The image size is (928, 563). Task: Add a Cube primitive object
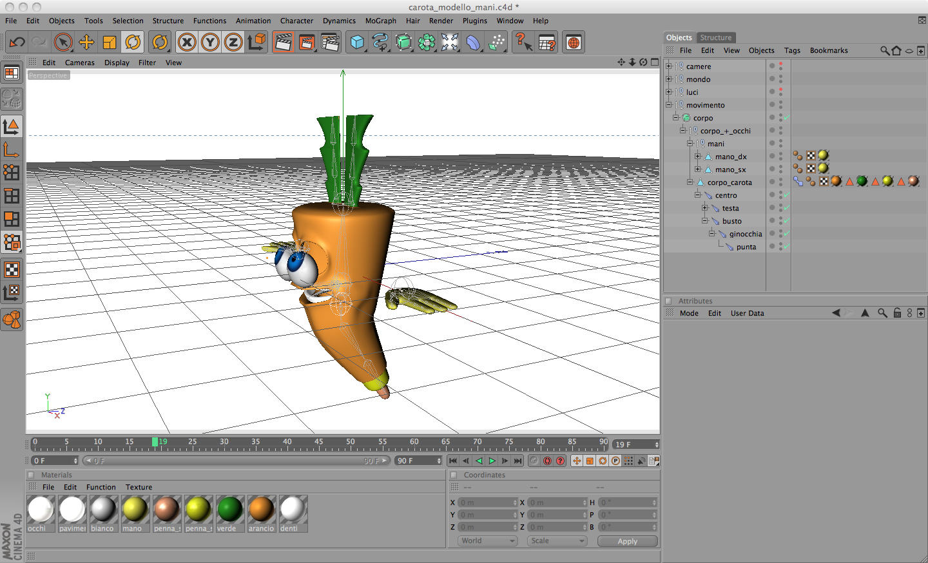click(357, 43)
